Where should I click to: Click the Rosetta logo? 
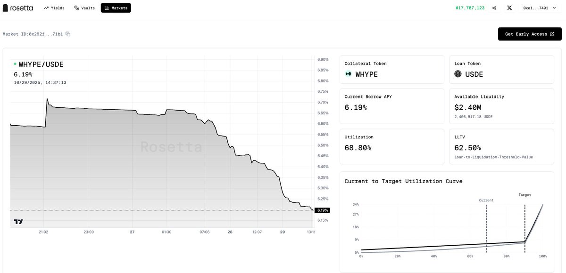click(18, 8)
